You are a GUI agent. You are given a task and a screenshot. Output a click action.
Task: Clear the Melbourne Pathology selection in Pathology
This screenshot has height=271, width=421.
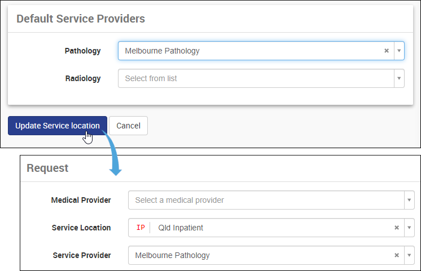click(387, 51)
